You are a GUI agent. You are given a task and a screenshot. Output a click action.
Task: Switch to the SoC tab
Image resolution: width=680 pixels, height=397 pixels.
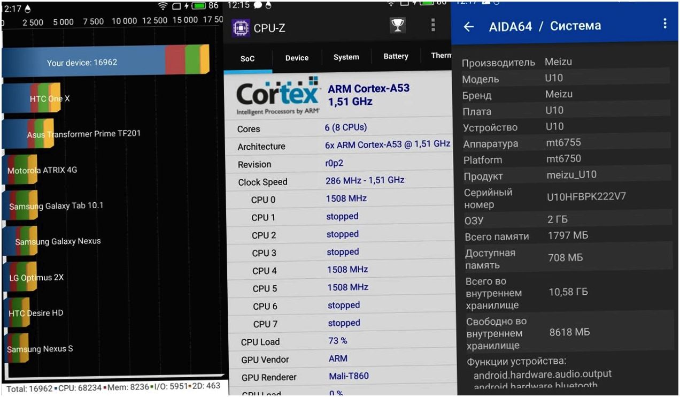248,58
